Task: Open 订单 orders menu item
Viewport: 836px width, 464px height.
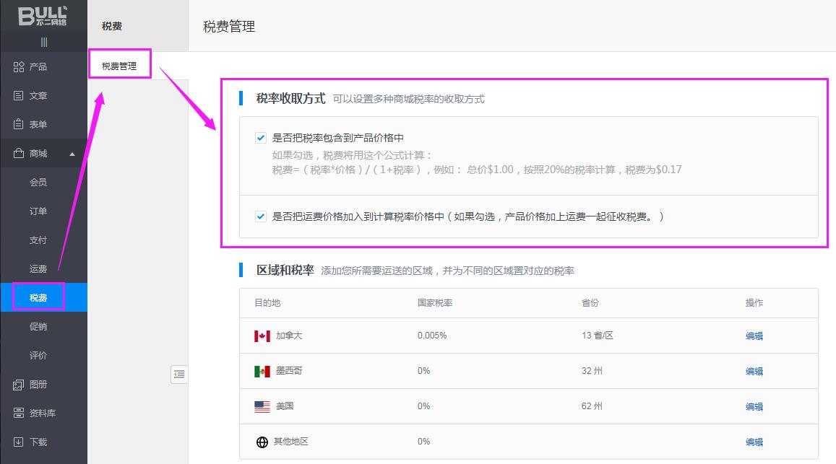Action: (38, 211)
